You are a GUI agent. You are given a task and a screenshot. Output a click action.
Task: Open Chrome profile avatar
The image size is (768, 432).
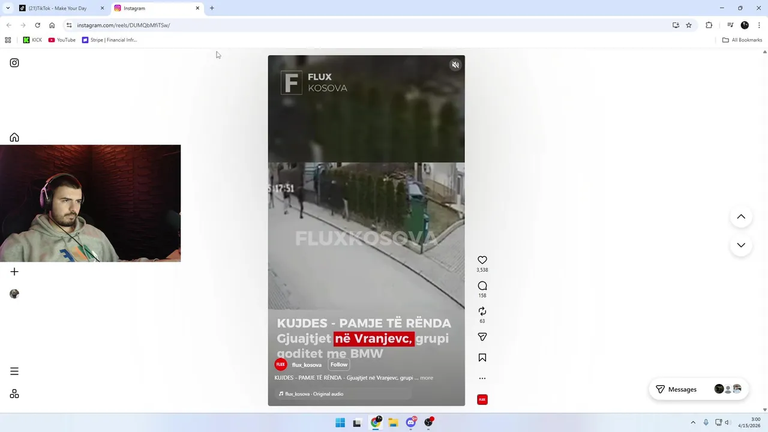click(745, 25)
